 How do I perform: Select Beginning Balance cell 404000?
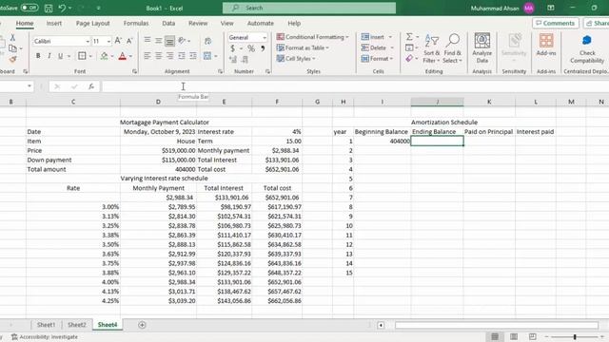(x=383, y=142)
